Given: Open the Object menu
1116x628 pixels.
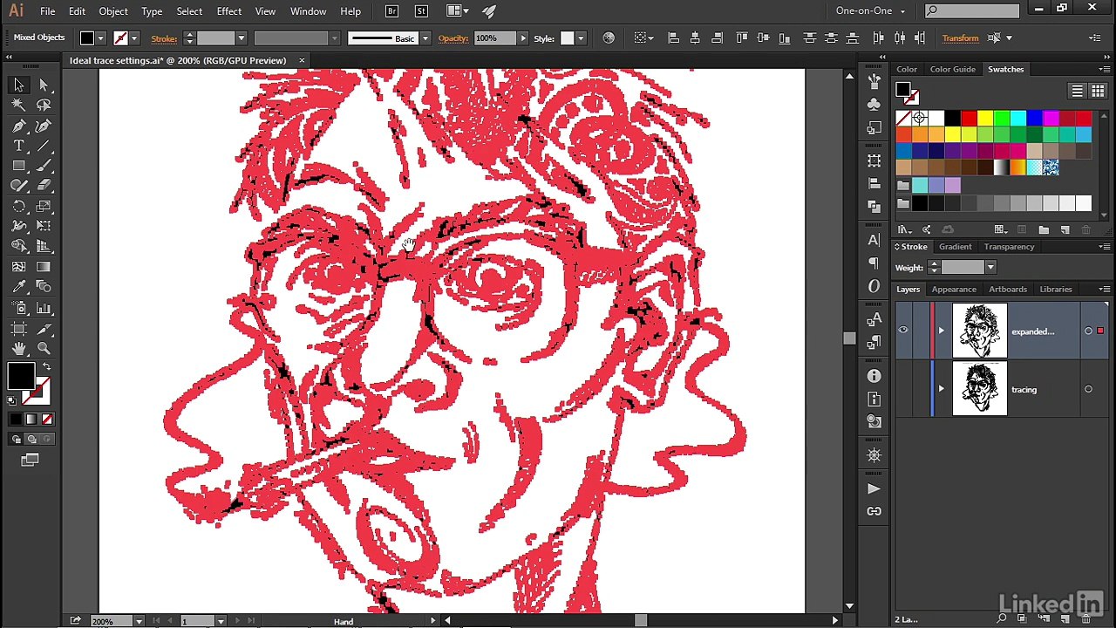Looking at the screenshot, I should (113, 11).
